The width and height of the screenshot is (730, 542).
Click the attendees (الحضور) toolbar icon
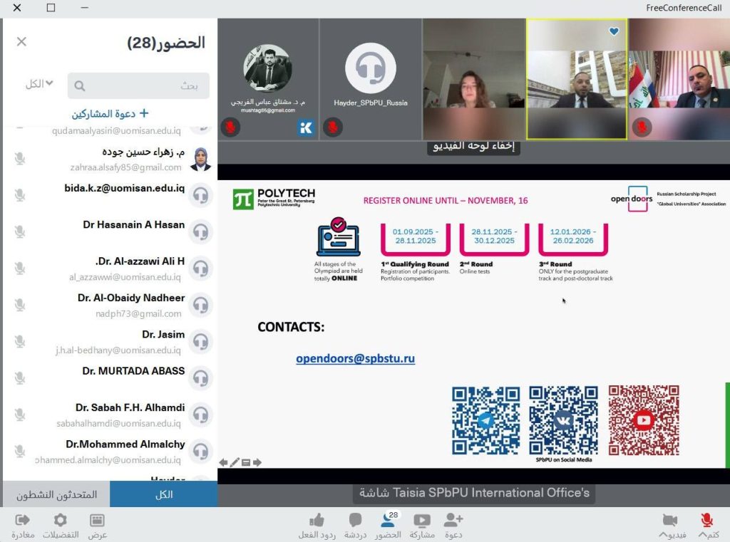[x=389, y=521]
